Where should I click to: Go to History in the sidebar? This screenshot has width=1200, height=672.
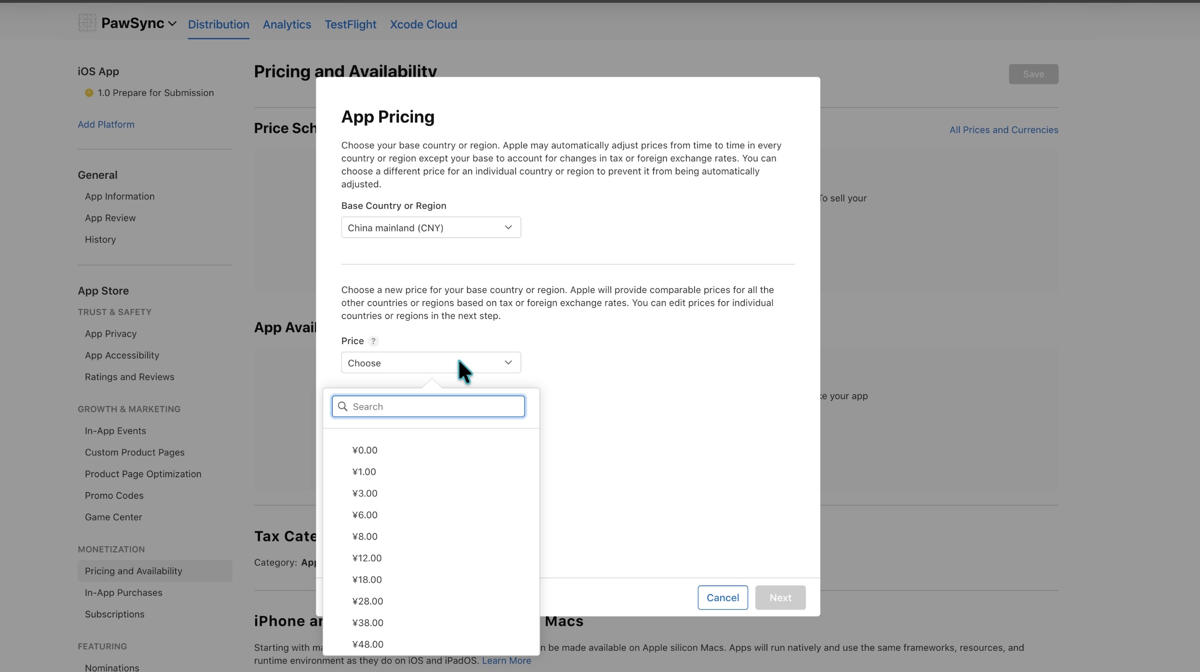tap(100, 240)
